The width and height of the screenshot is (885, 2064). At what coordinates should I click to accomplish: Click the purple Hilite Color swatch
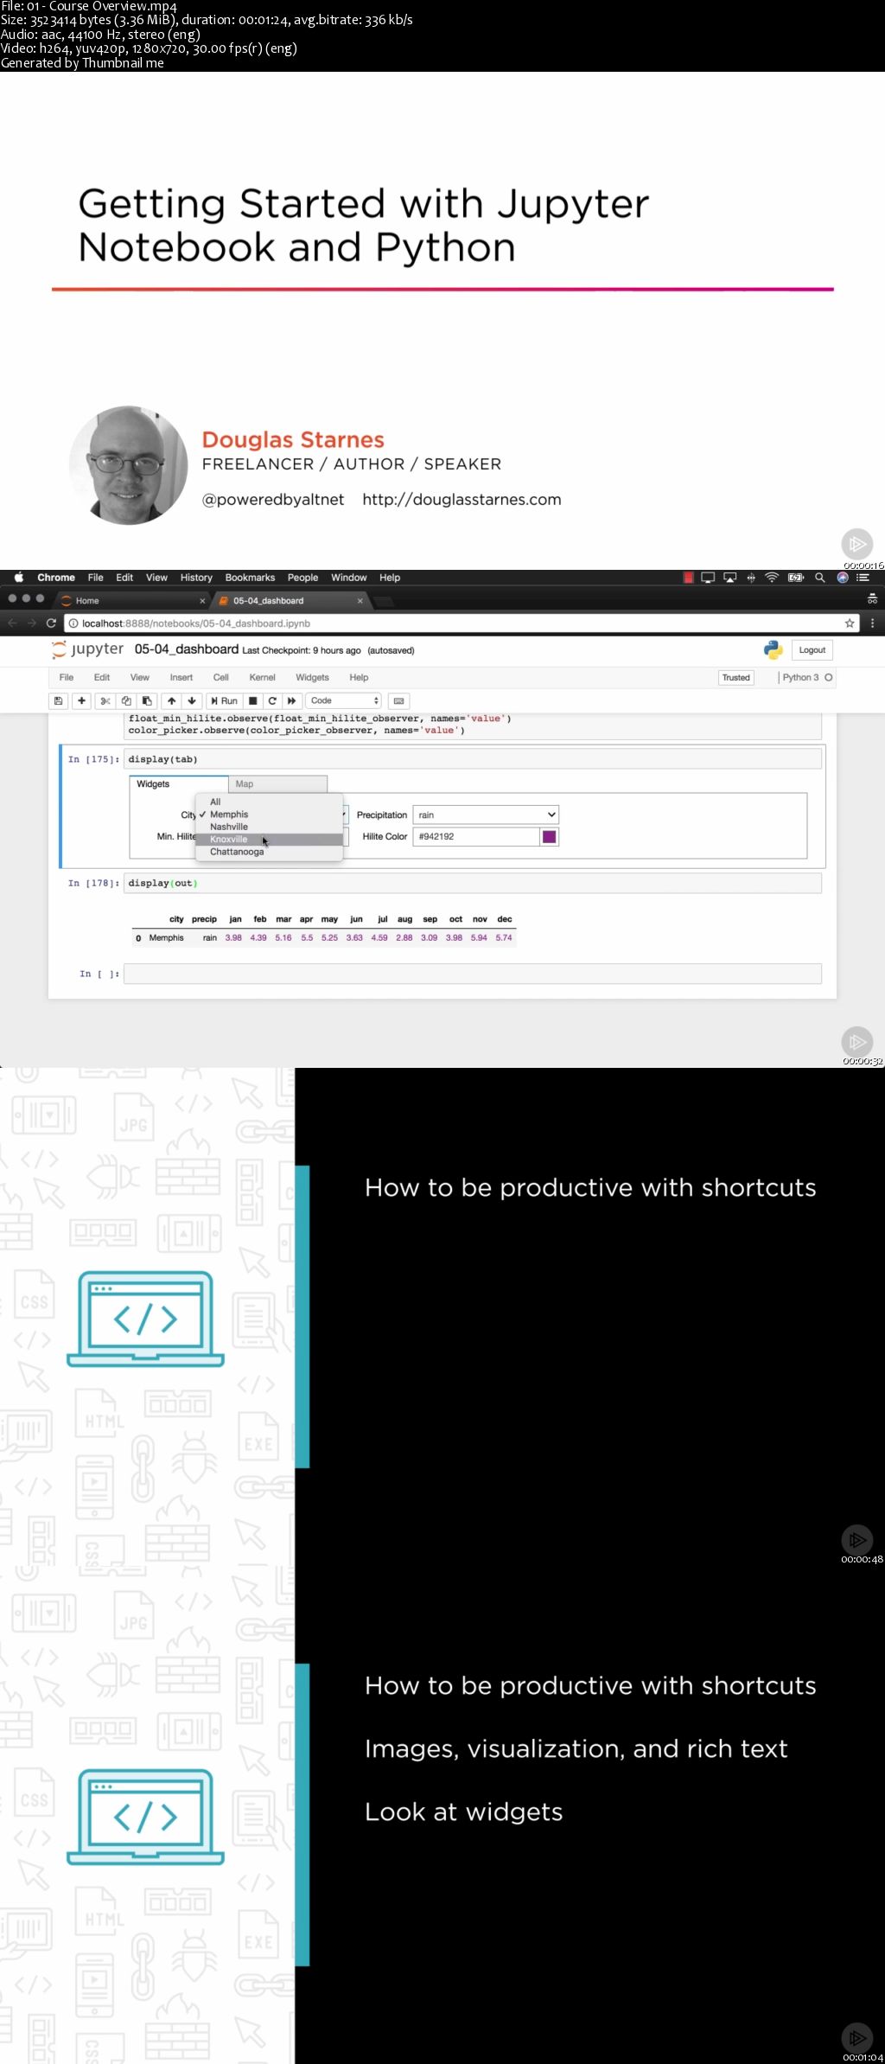[x=549, y=836]
